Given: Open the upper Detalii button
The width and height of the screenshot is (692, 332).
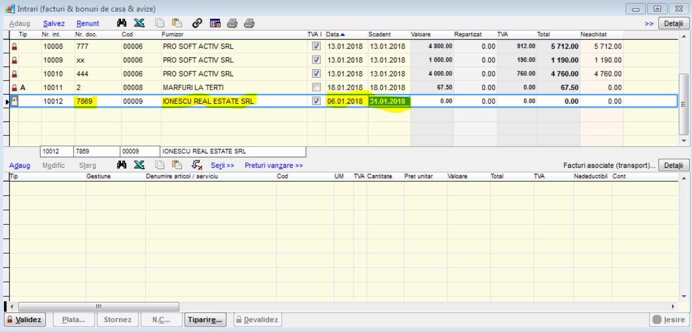Looking at the screenshot, I should 673,24.
